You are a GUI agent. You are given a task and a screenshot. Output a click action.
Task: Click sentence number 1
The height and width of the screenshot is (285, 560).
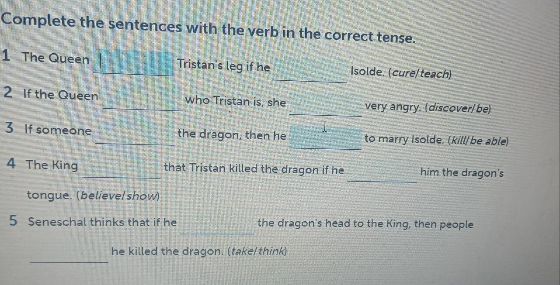6,56
